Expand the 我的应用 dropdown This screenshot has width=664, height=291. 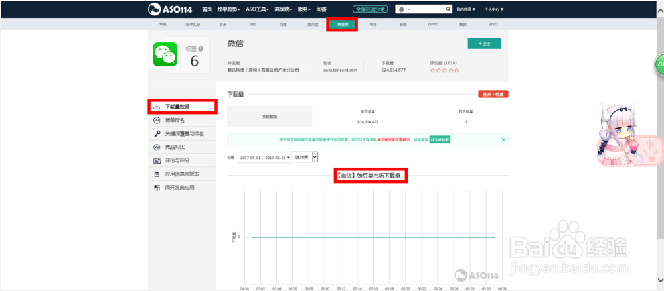point(466,9)
